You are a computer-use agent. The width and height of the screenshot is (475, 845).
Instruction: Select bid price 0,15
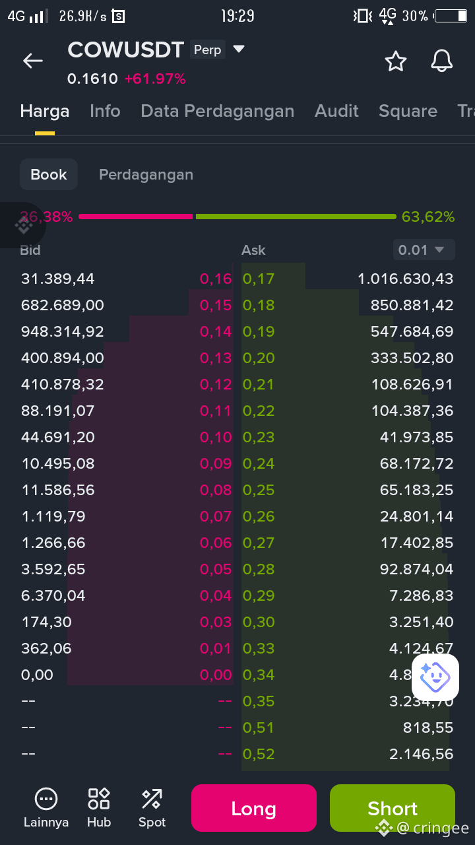click(x=216, y=305)
